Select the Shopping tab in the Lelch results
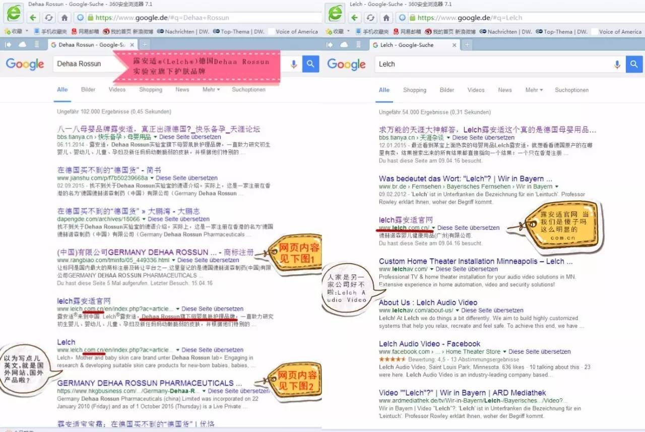 coord(415,90)
